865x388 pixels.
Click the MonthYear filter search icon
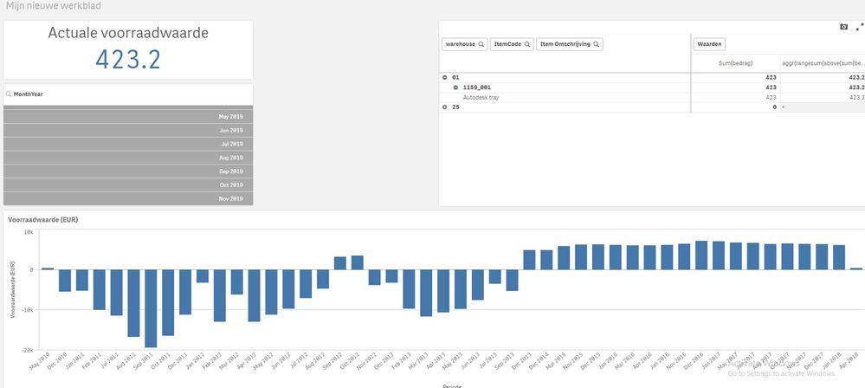[x=9, y=94]
